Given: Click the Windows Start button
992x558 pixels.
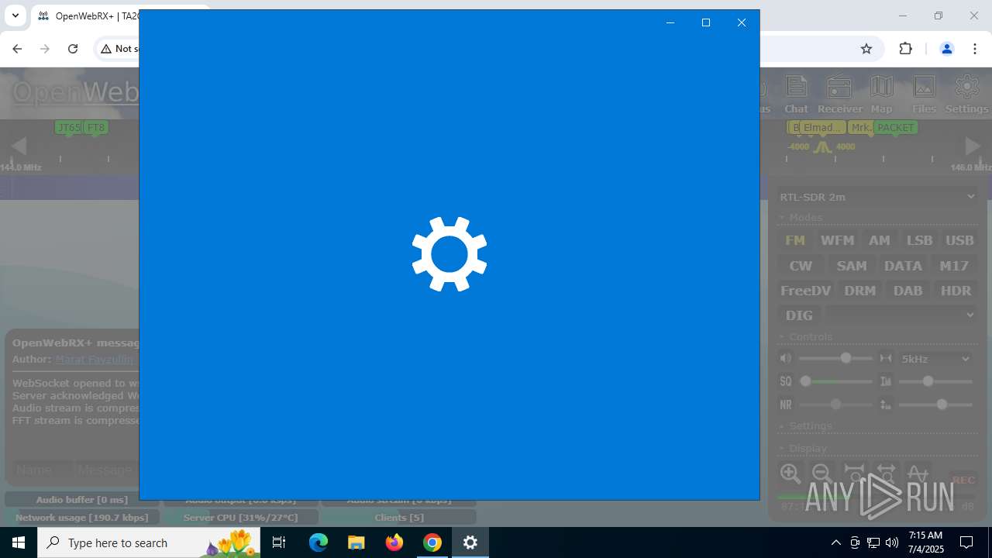Looking at the screenshot, I should (x=19, y=542).
